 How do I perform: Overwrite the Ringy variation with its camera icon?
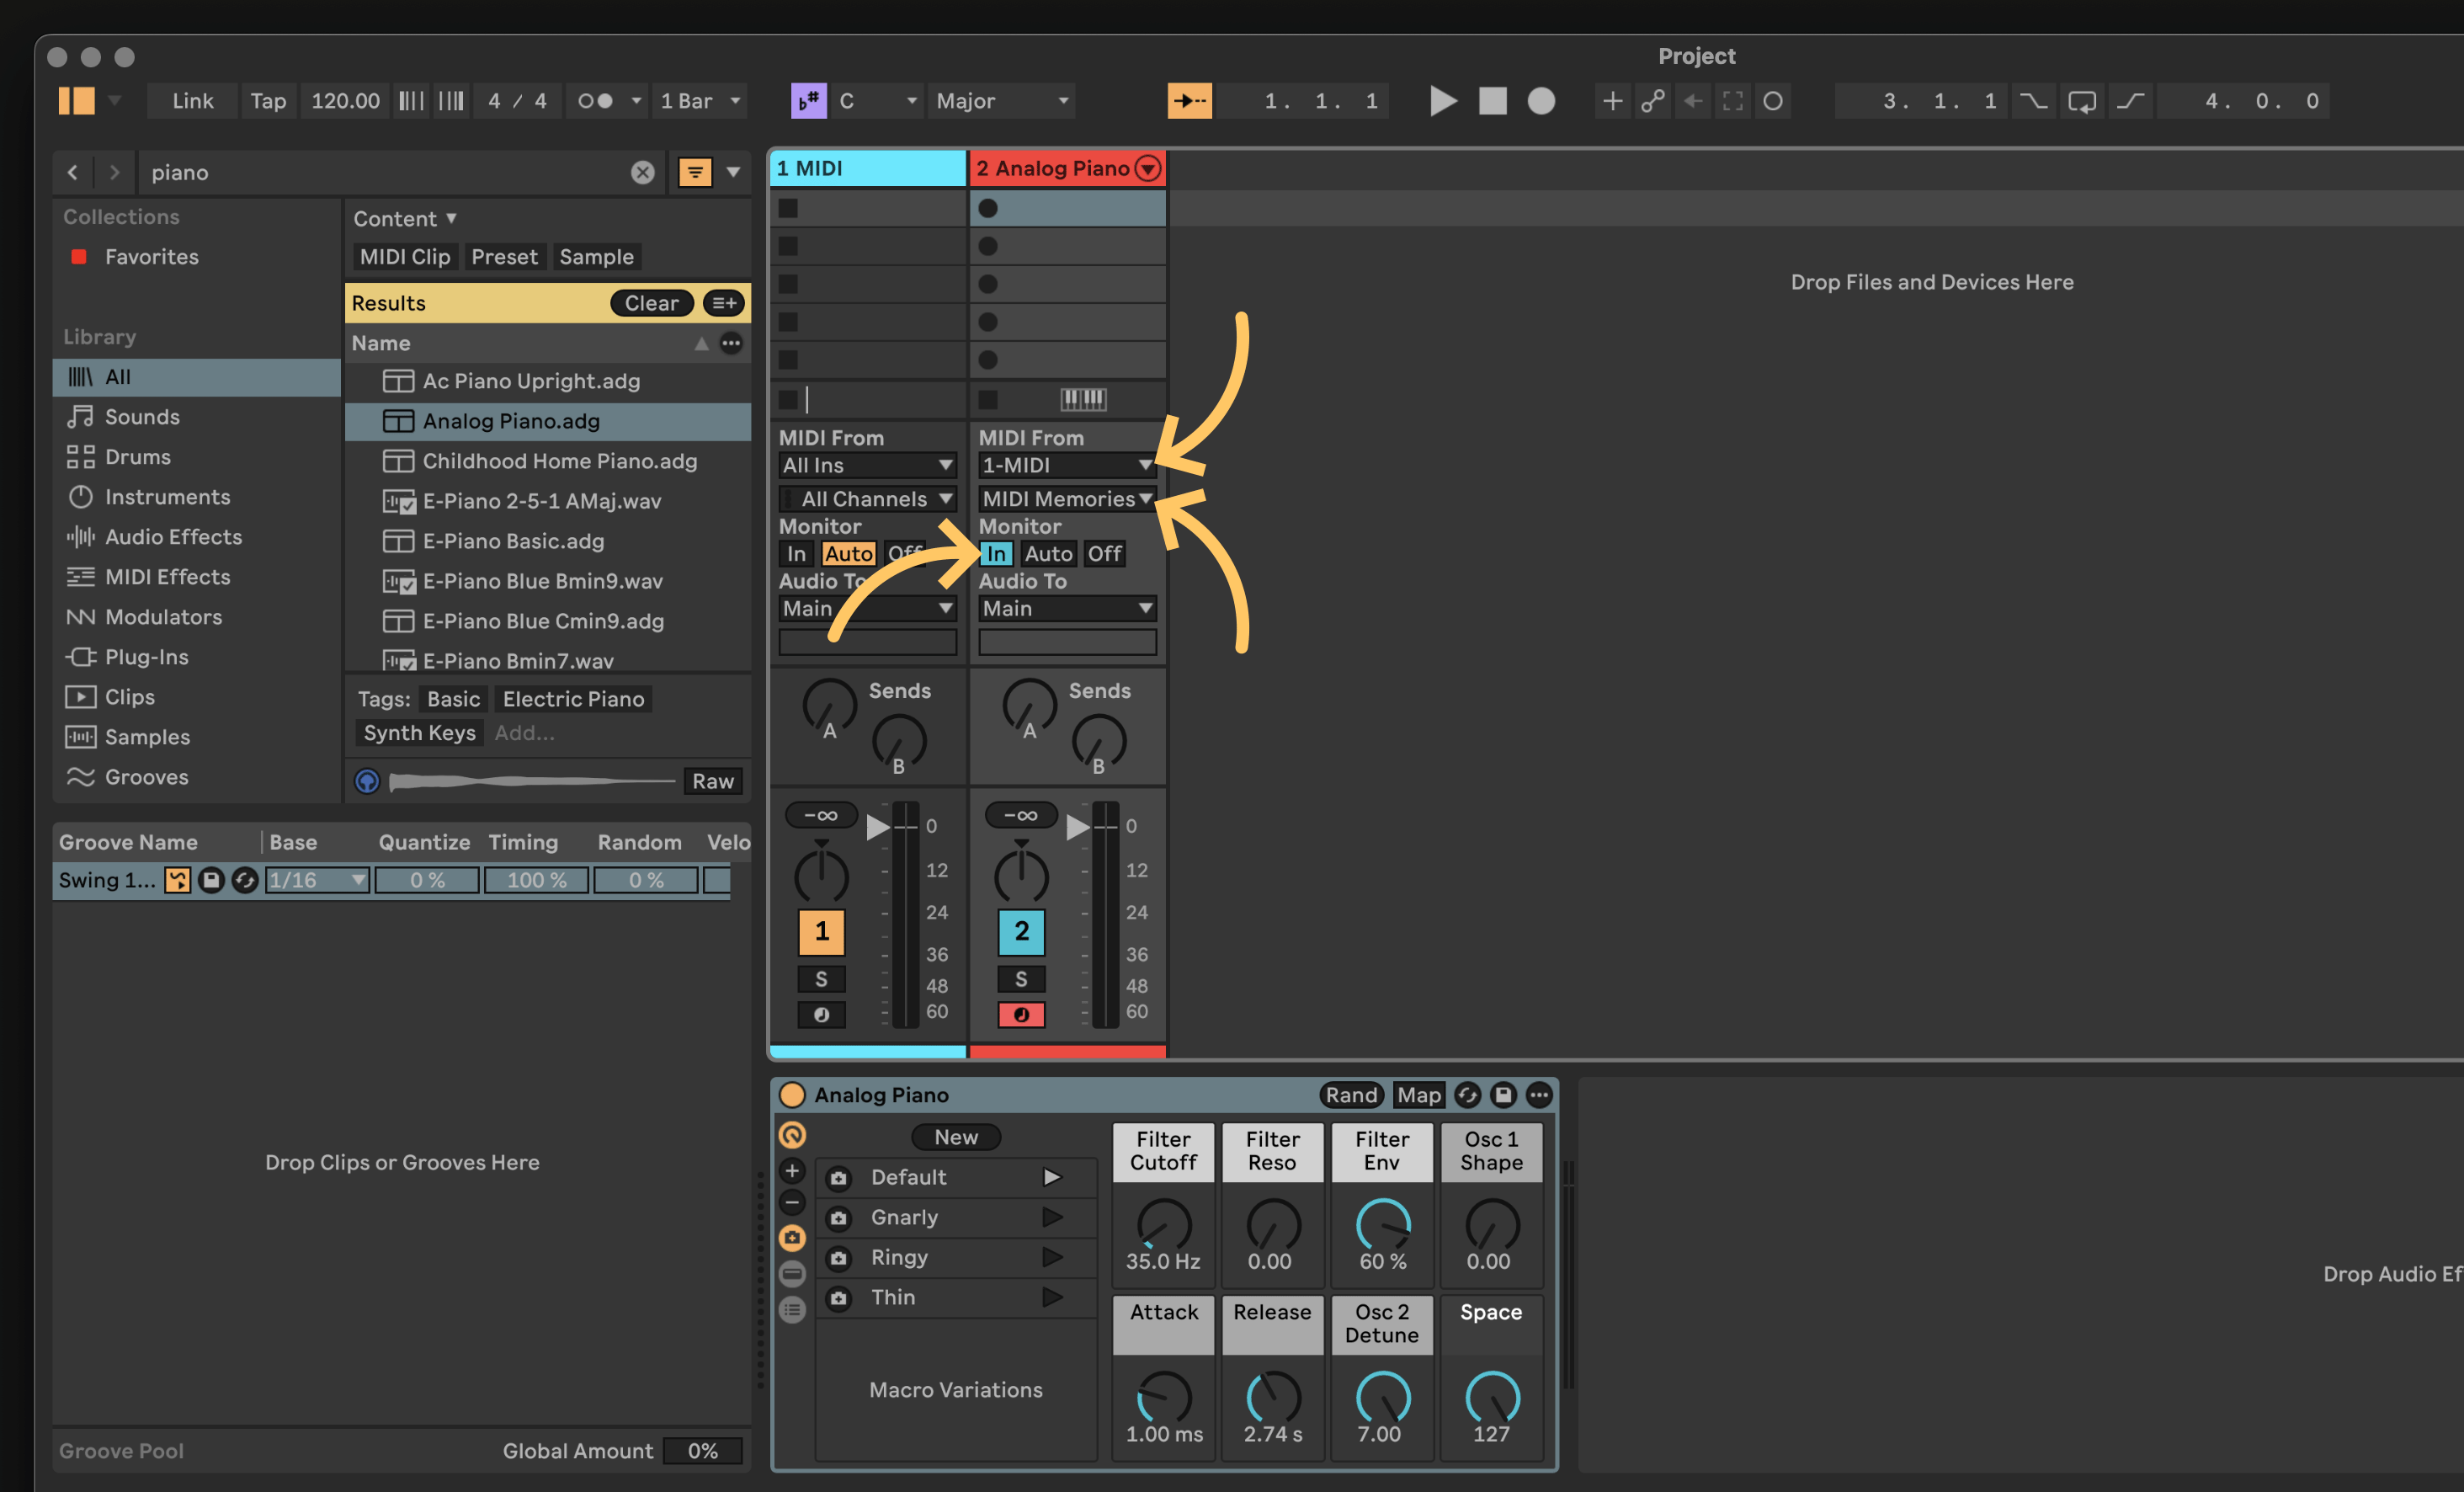[x=839, y=1258]
